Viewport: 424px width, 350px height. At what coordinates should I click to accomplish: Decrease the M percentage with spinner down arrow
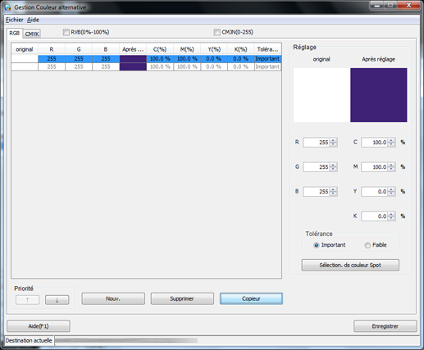pos(391,169)
